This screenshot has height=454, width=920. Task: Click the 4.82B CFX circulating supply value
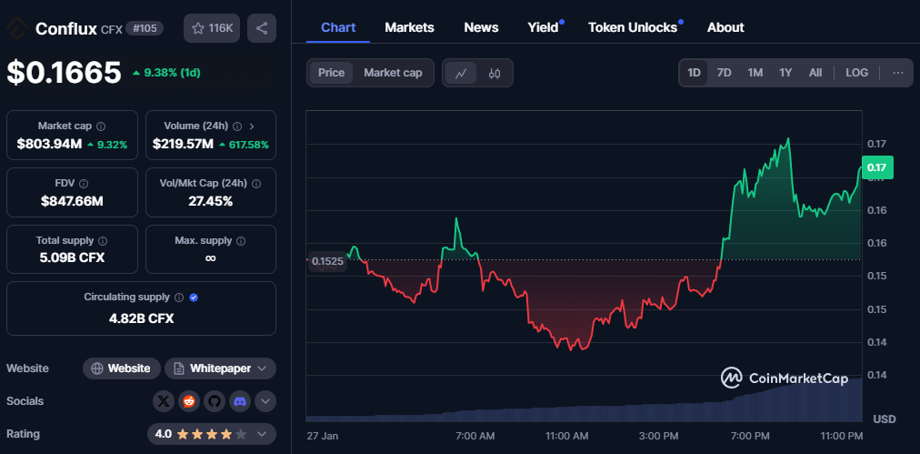point(142,319)
